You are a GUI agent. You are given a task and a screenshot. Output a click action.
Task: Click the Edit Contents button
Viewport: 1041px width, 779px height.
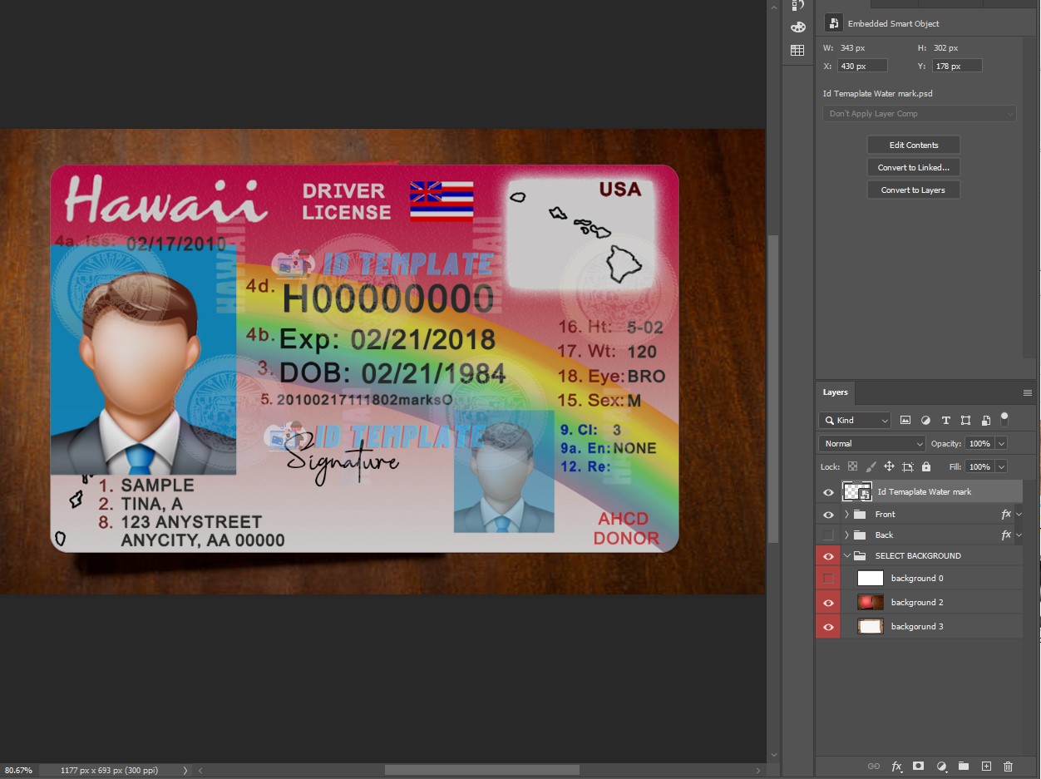coord(914,145)
